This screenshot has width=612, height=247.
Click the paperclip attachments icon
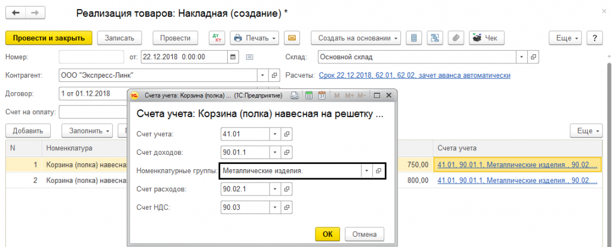coord(455,38)
